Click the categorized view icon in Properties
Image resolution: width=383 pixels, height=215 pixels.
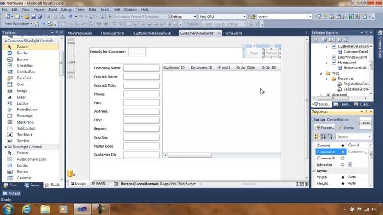317,137
